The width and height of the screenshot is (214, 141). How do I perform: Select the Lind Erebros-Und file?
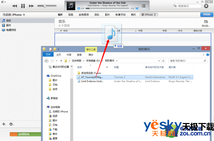point(135,81)
